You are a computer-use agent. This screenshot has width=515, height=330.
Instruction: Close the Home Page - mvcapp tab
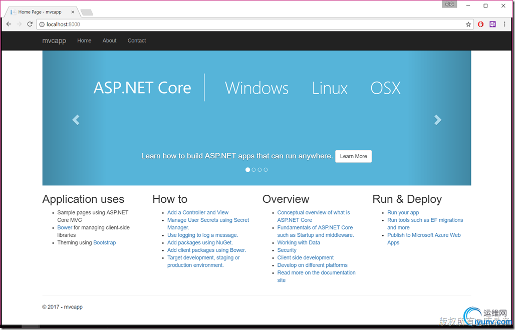pos(73,12)
